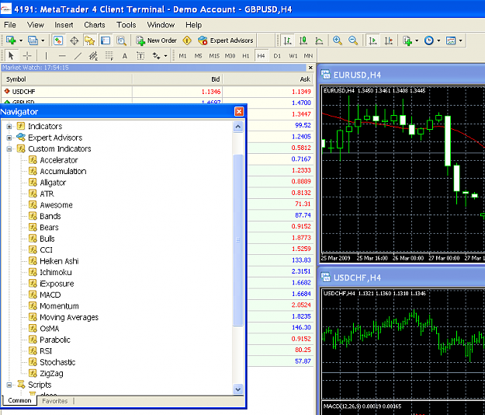Viewport: 485px width, 415px height.
Task: Draw a vertical line tool
Action: point(46,56)
